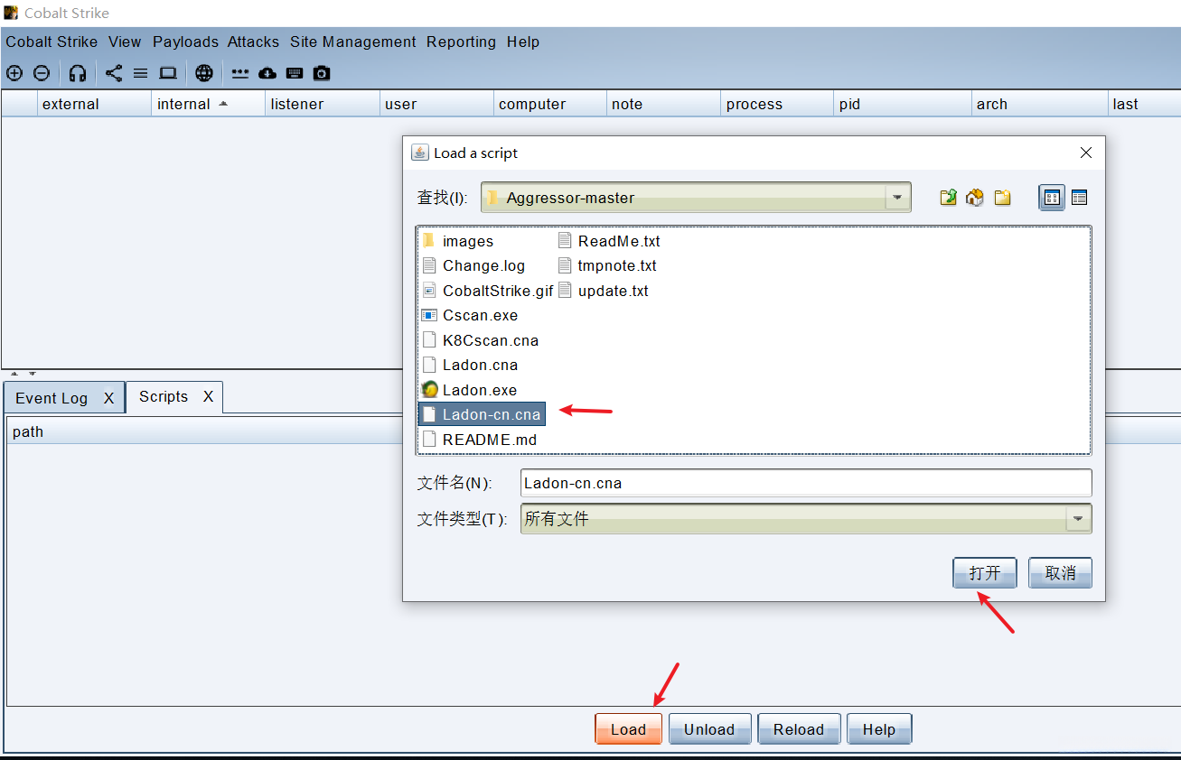Sort sessions by listener column
The width and height of the screenshot is (1181, 760).
pos(322,104)
